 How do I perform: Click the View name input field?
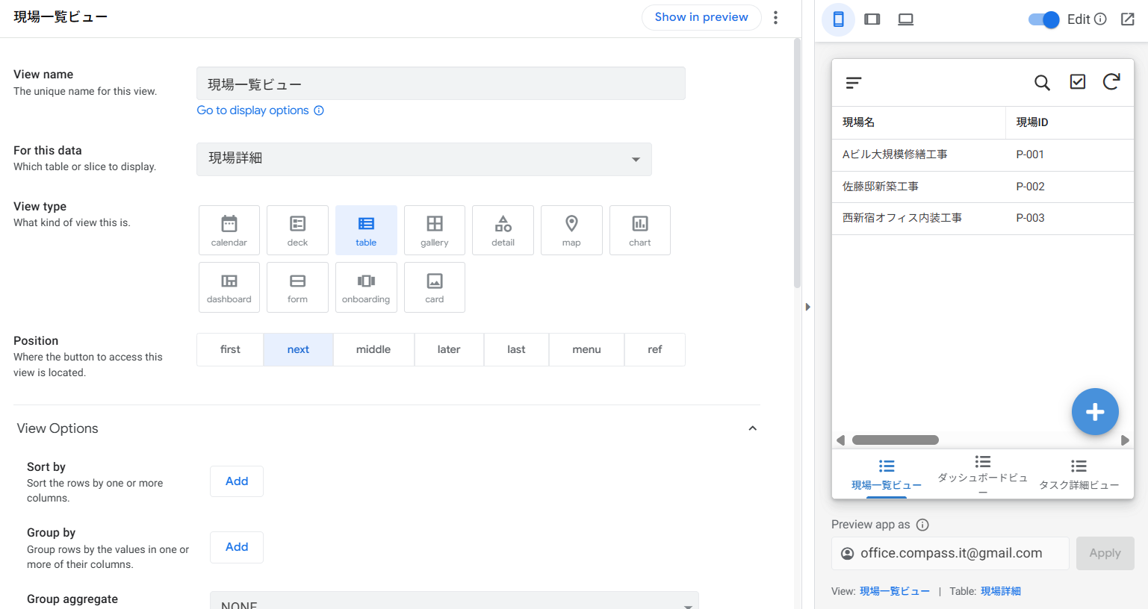pyautogui.click(x=440, y=84)
